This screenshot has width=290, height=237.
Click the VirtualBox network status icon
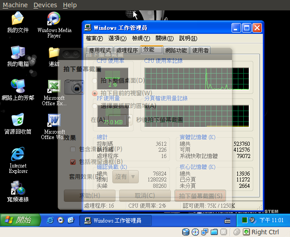point(205,232)
